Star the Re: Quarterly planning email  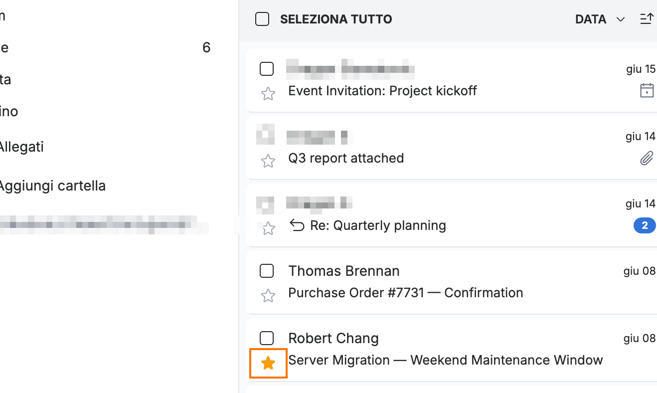click(268, 228)
